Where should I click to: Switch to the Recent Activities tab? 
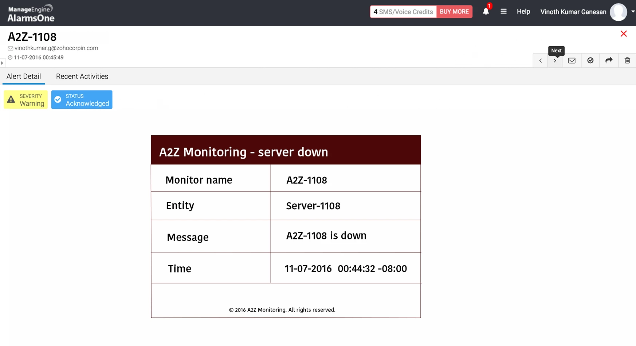click(82, 76)
